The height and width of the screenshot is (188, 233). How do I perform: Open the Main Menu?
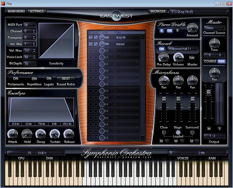coord(16,11)
